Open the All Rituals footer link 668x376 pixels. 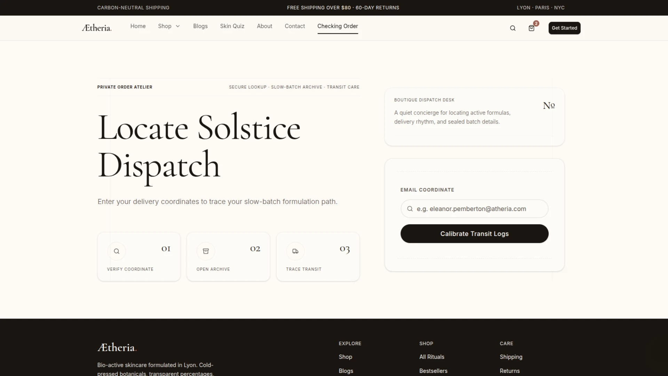432,357
